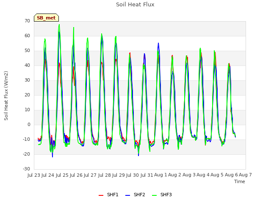The width and height of the screenshot is (271, 203).
Task: Toggle the SHF1 legend entry
Action: click(x=108, y=195)
